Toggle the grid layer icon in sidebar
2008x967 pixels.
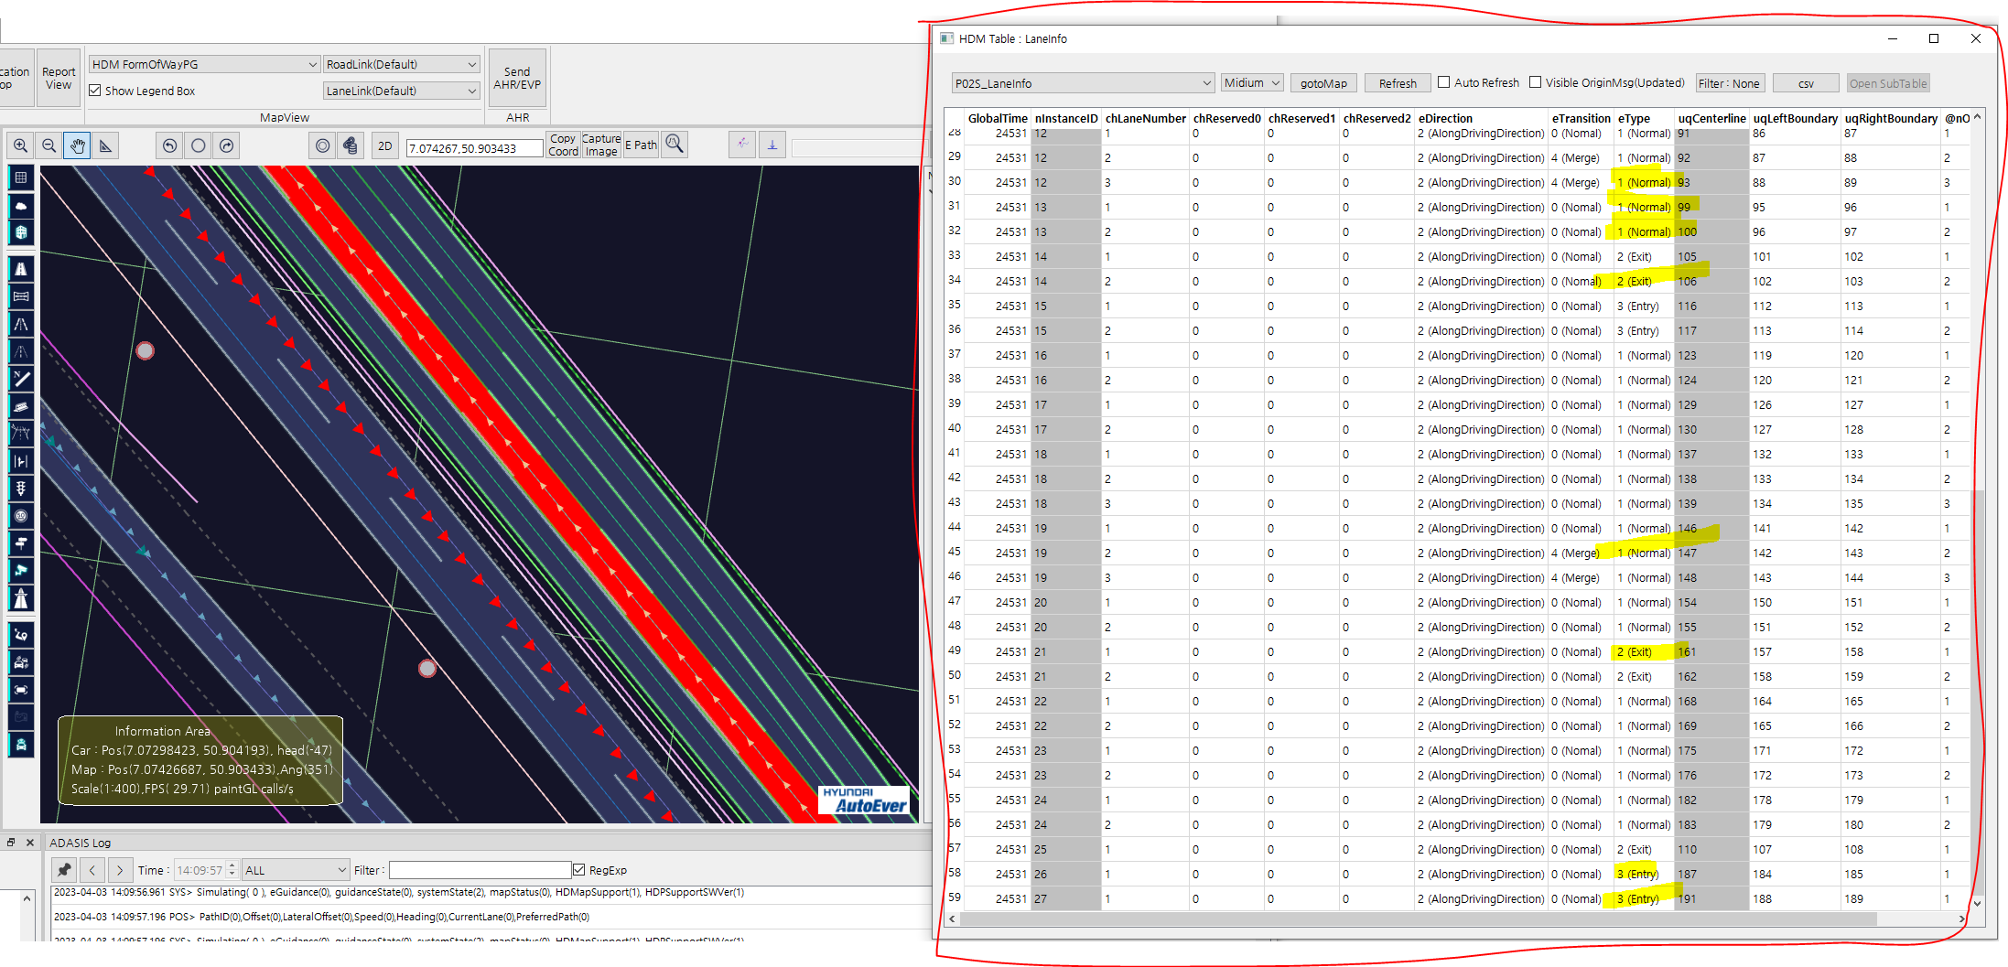(20, 177)
